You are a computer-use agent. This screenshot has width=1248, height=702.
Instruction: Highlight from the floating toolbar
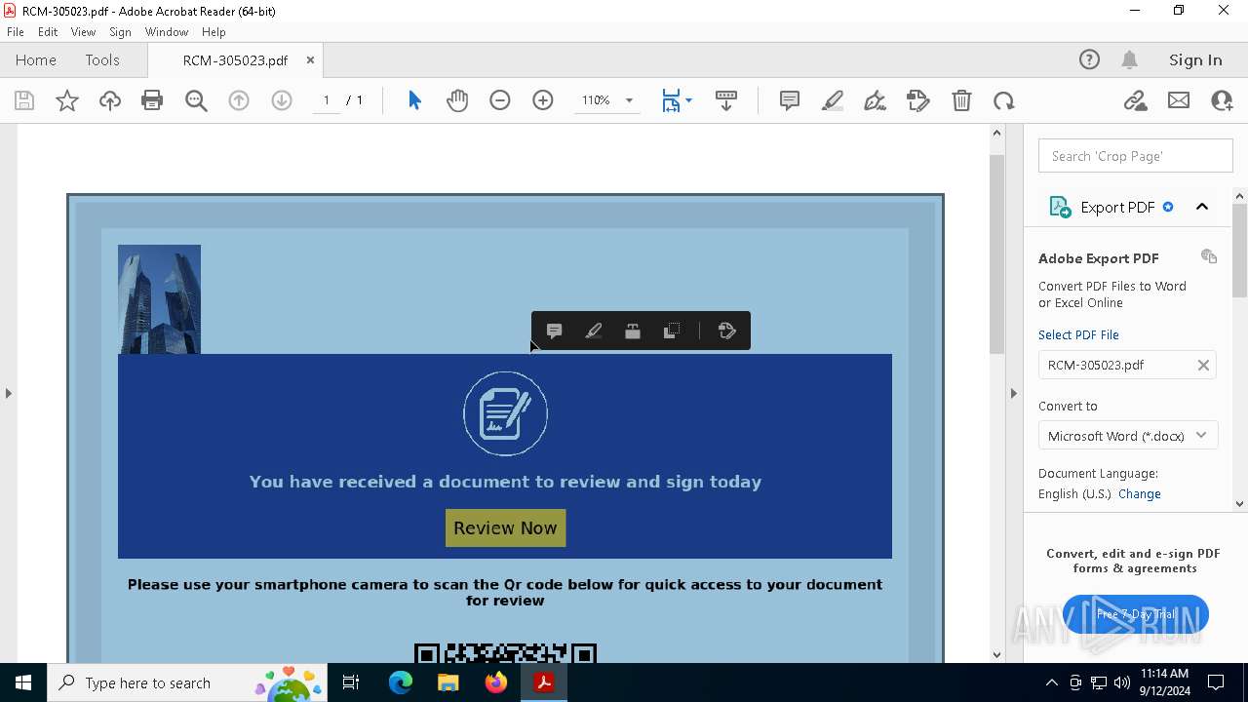[x=594, y=331]
